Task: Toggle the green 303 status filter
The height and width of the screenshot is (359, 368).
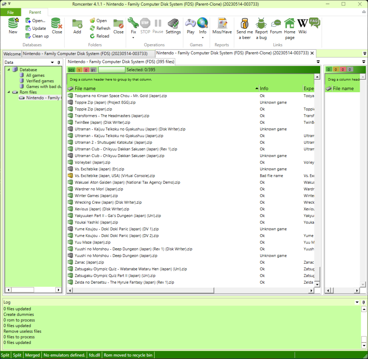Action: pyautogui.click(x=72, y=70)
